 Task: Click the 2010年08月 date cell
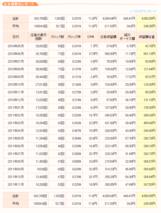tap(16, 69)
